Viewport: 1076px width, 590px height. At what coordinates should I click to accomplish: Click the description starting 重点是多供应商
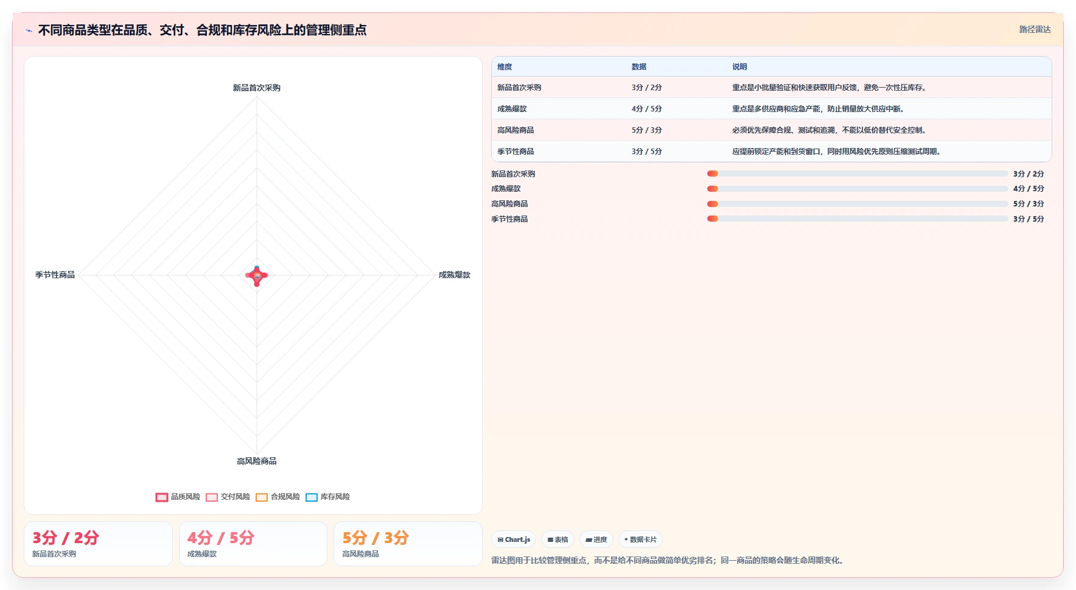(x=819, y=109)
